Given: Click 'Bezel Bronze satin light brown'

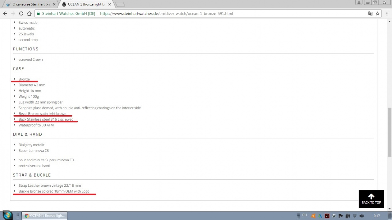Looking at the screenshot, I should (x=42, y=114).
